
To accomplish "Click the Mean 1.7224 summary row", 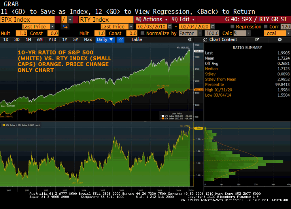I will click(x=247, y=58).
